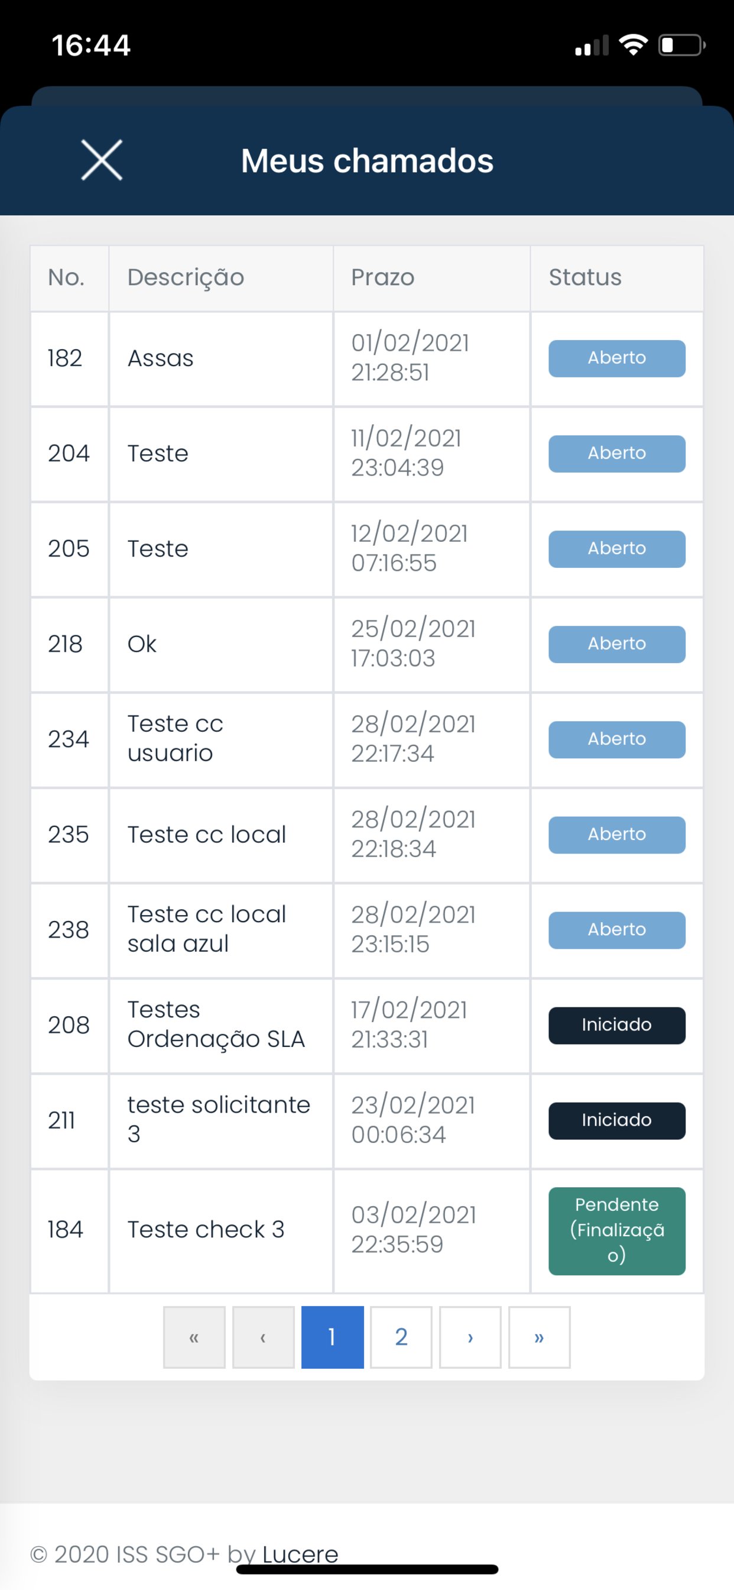Click the Descrição column header
Screen dimensions: 734x1590
[x=186, y=278]
